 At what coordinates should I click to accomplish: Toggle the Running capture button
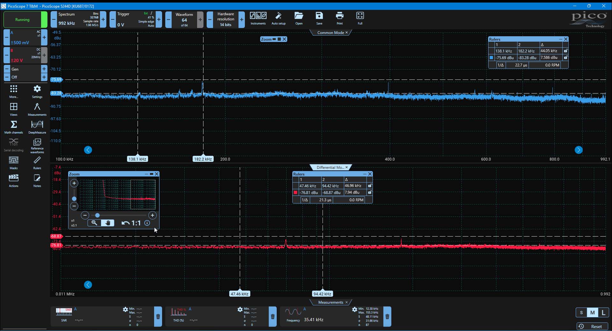click(x=25, y=20)
